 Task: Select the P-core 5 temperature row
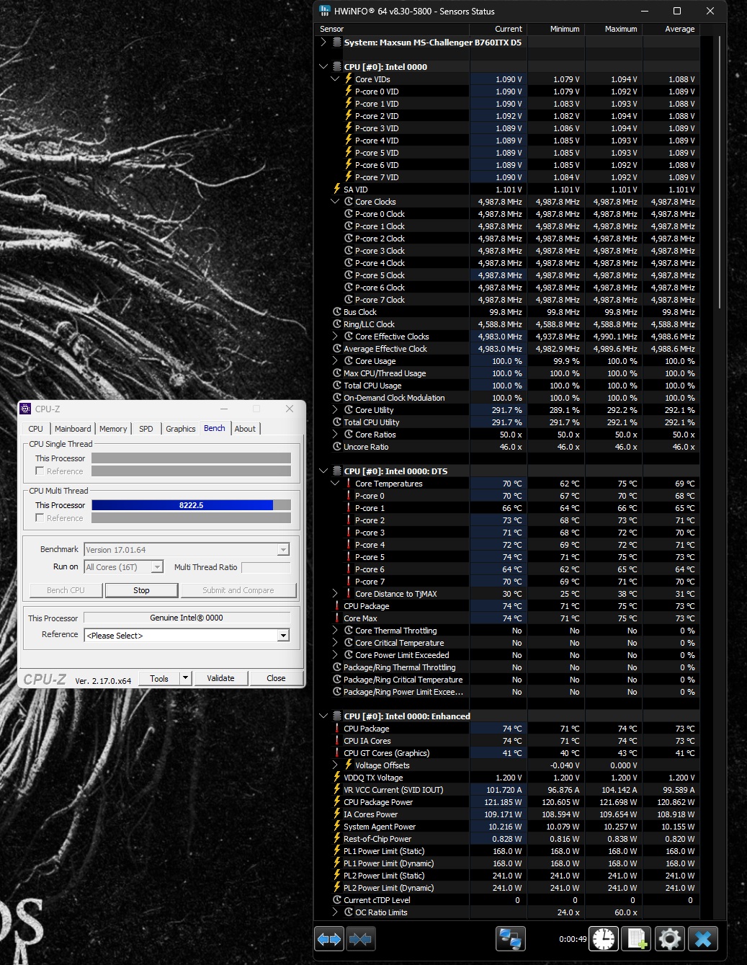click(508, 557)
